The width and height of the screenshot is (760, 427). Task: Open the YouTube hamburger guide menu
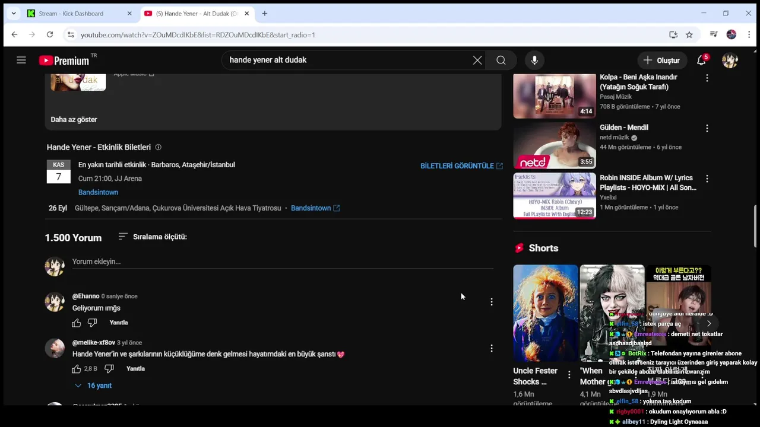(x=21, y=60)
